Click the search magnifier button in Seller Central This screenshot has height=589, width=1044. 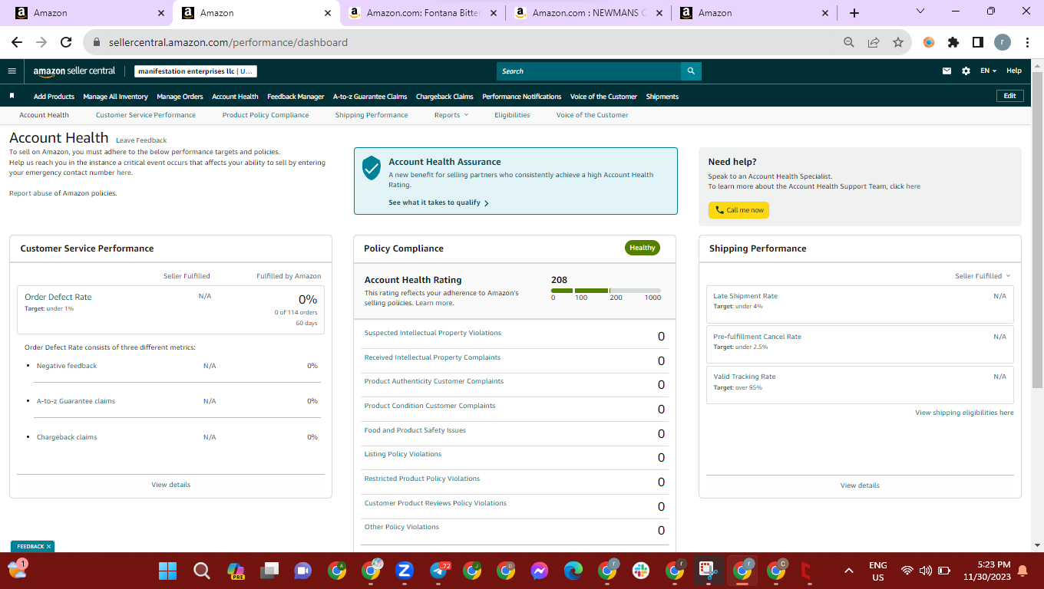[x=691, y=71]
